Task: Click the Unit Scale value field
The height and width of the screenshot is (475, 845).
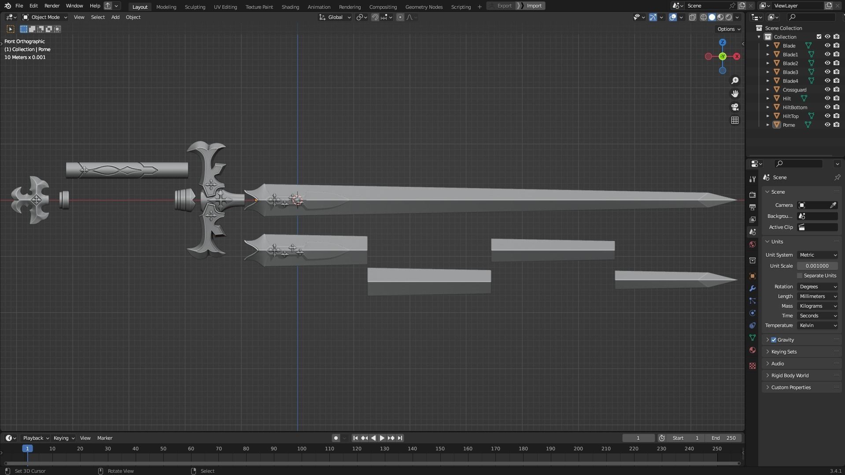Action: click(817, 266)
